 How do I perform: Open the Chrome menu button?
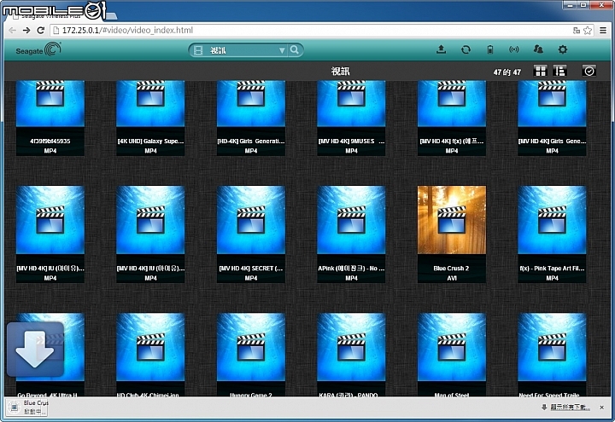coord(603,30)
